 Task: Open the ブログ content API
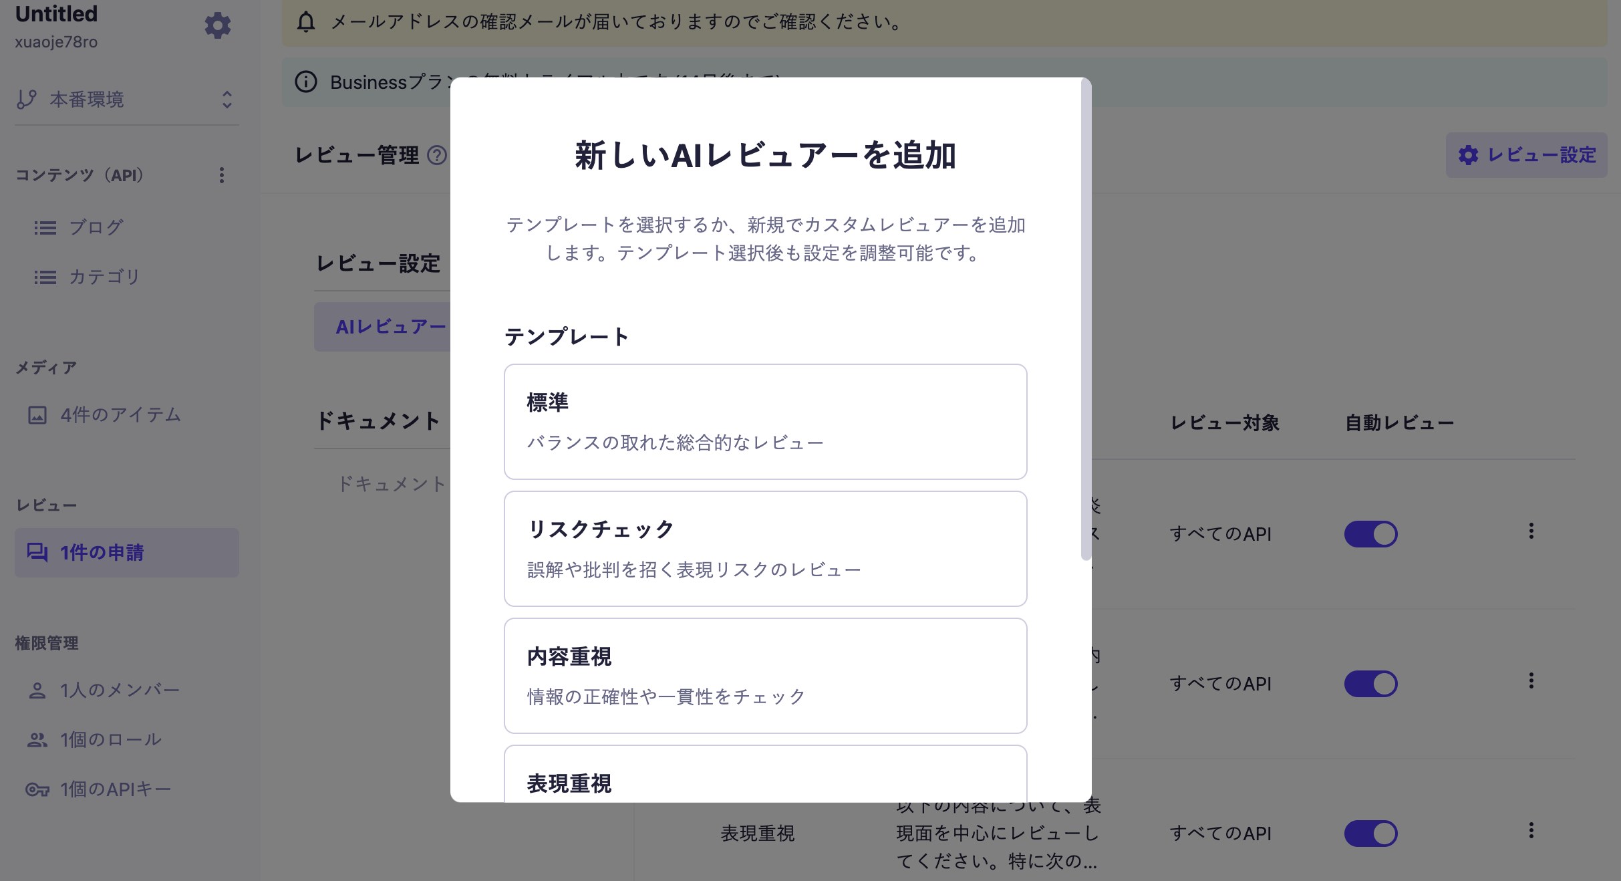(96, 227)
